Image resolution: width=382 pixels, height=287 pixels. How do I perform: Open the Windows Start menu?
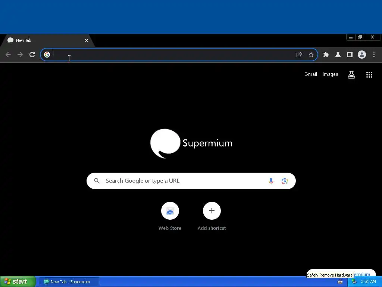(18, 282)
